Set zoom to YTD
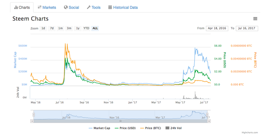 coord(86,28)
